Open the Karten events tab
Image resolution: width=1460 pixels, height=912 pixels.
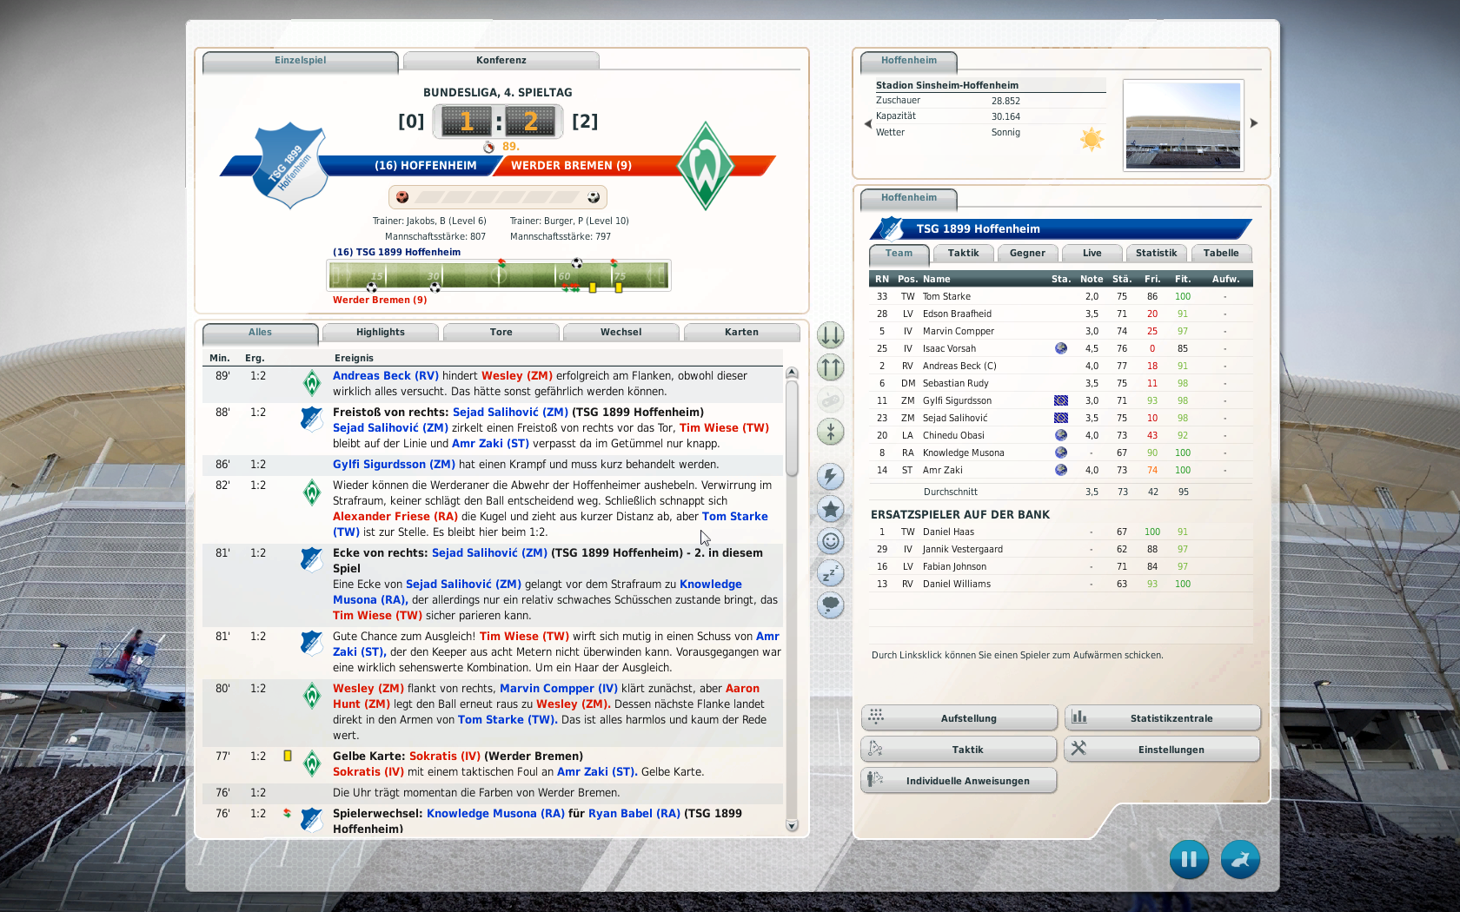click(741, 332)
